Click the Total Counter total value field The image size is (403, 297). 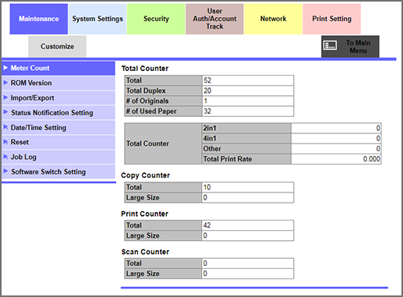(x=248, y=80)
